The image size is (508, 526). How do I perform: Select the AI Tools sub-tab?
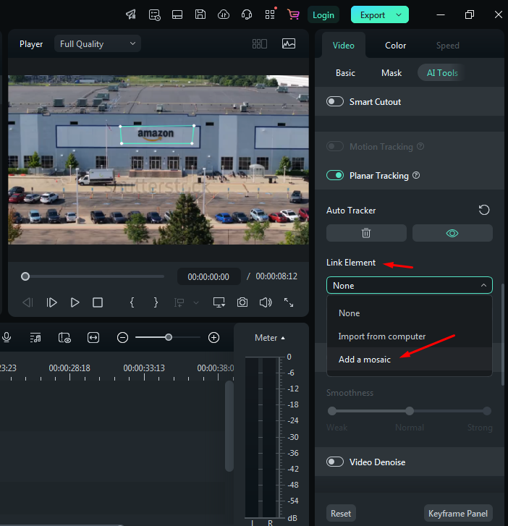[442, 73]
